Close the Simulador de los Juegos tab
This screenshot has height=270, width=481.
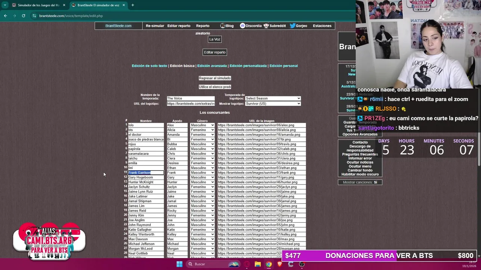tap(64, 5)
